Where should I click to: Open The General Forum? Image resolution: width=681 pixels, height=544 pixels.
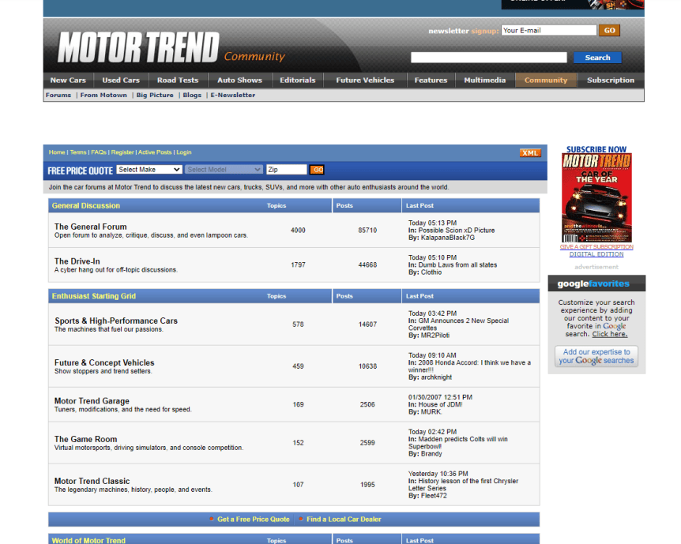[x=90, y=227]
